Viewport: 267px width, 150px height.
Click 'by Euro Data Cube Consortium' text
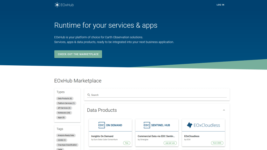(104, 140)
